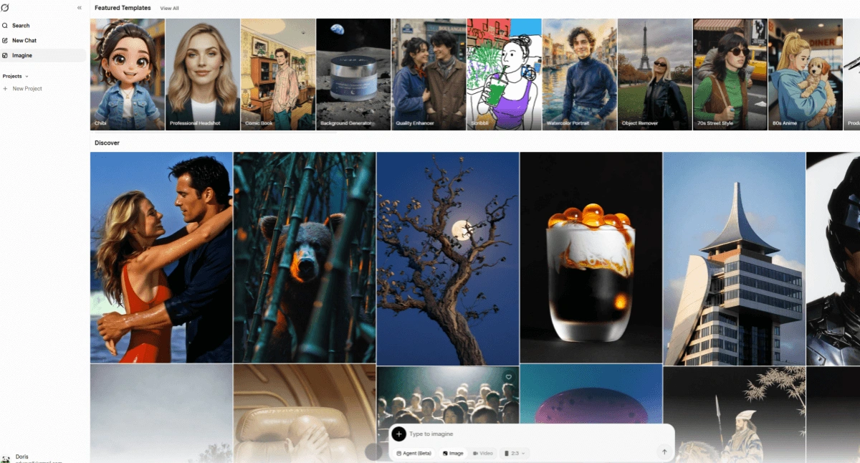Viewport: 860px width, 463px height.
Task: Click View All featured templates
Action: tap(170, 9)
